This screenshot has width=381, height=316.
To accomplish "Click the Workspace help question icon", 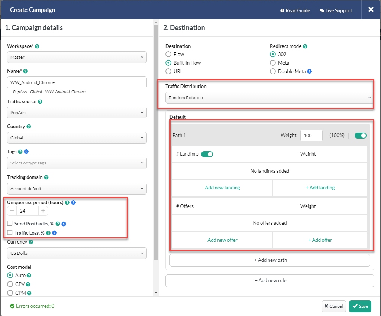I will click(x=37, y=46).
